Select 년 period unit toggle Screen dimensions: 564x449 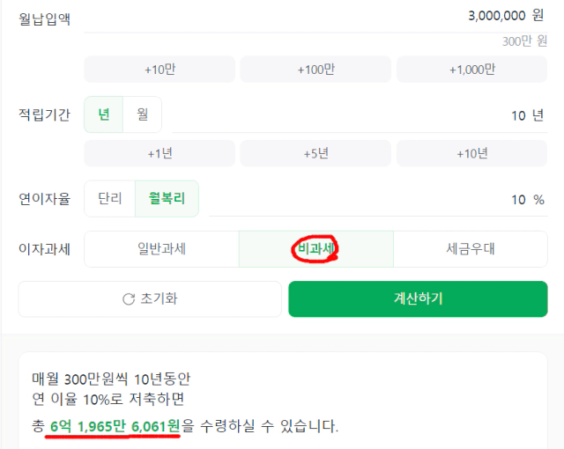[104, 114]
